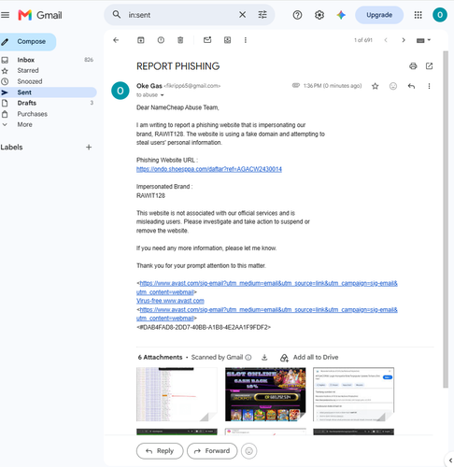The image size is (454, 467).
Task: Toggle the main menu hamburger
Action: click(x=5, y=15)
